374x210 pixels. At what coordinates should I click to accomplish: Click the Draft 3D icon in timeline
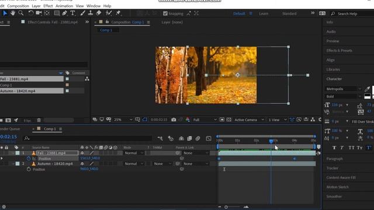point(171,138)
